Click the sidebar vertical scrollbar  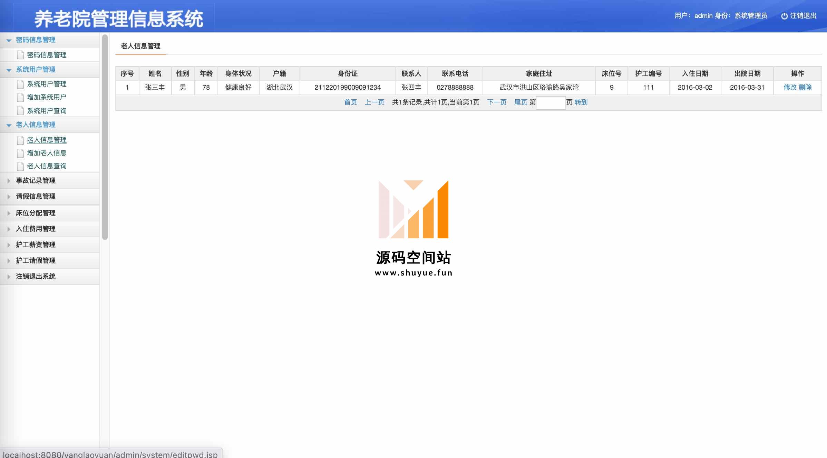pyautogui.click(x=105, y=137)
